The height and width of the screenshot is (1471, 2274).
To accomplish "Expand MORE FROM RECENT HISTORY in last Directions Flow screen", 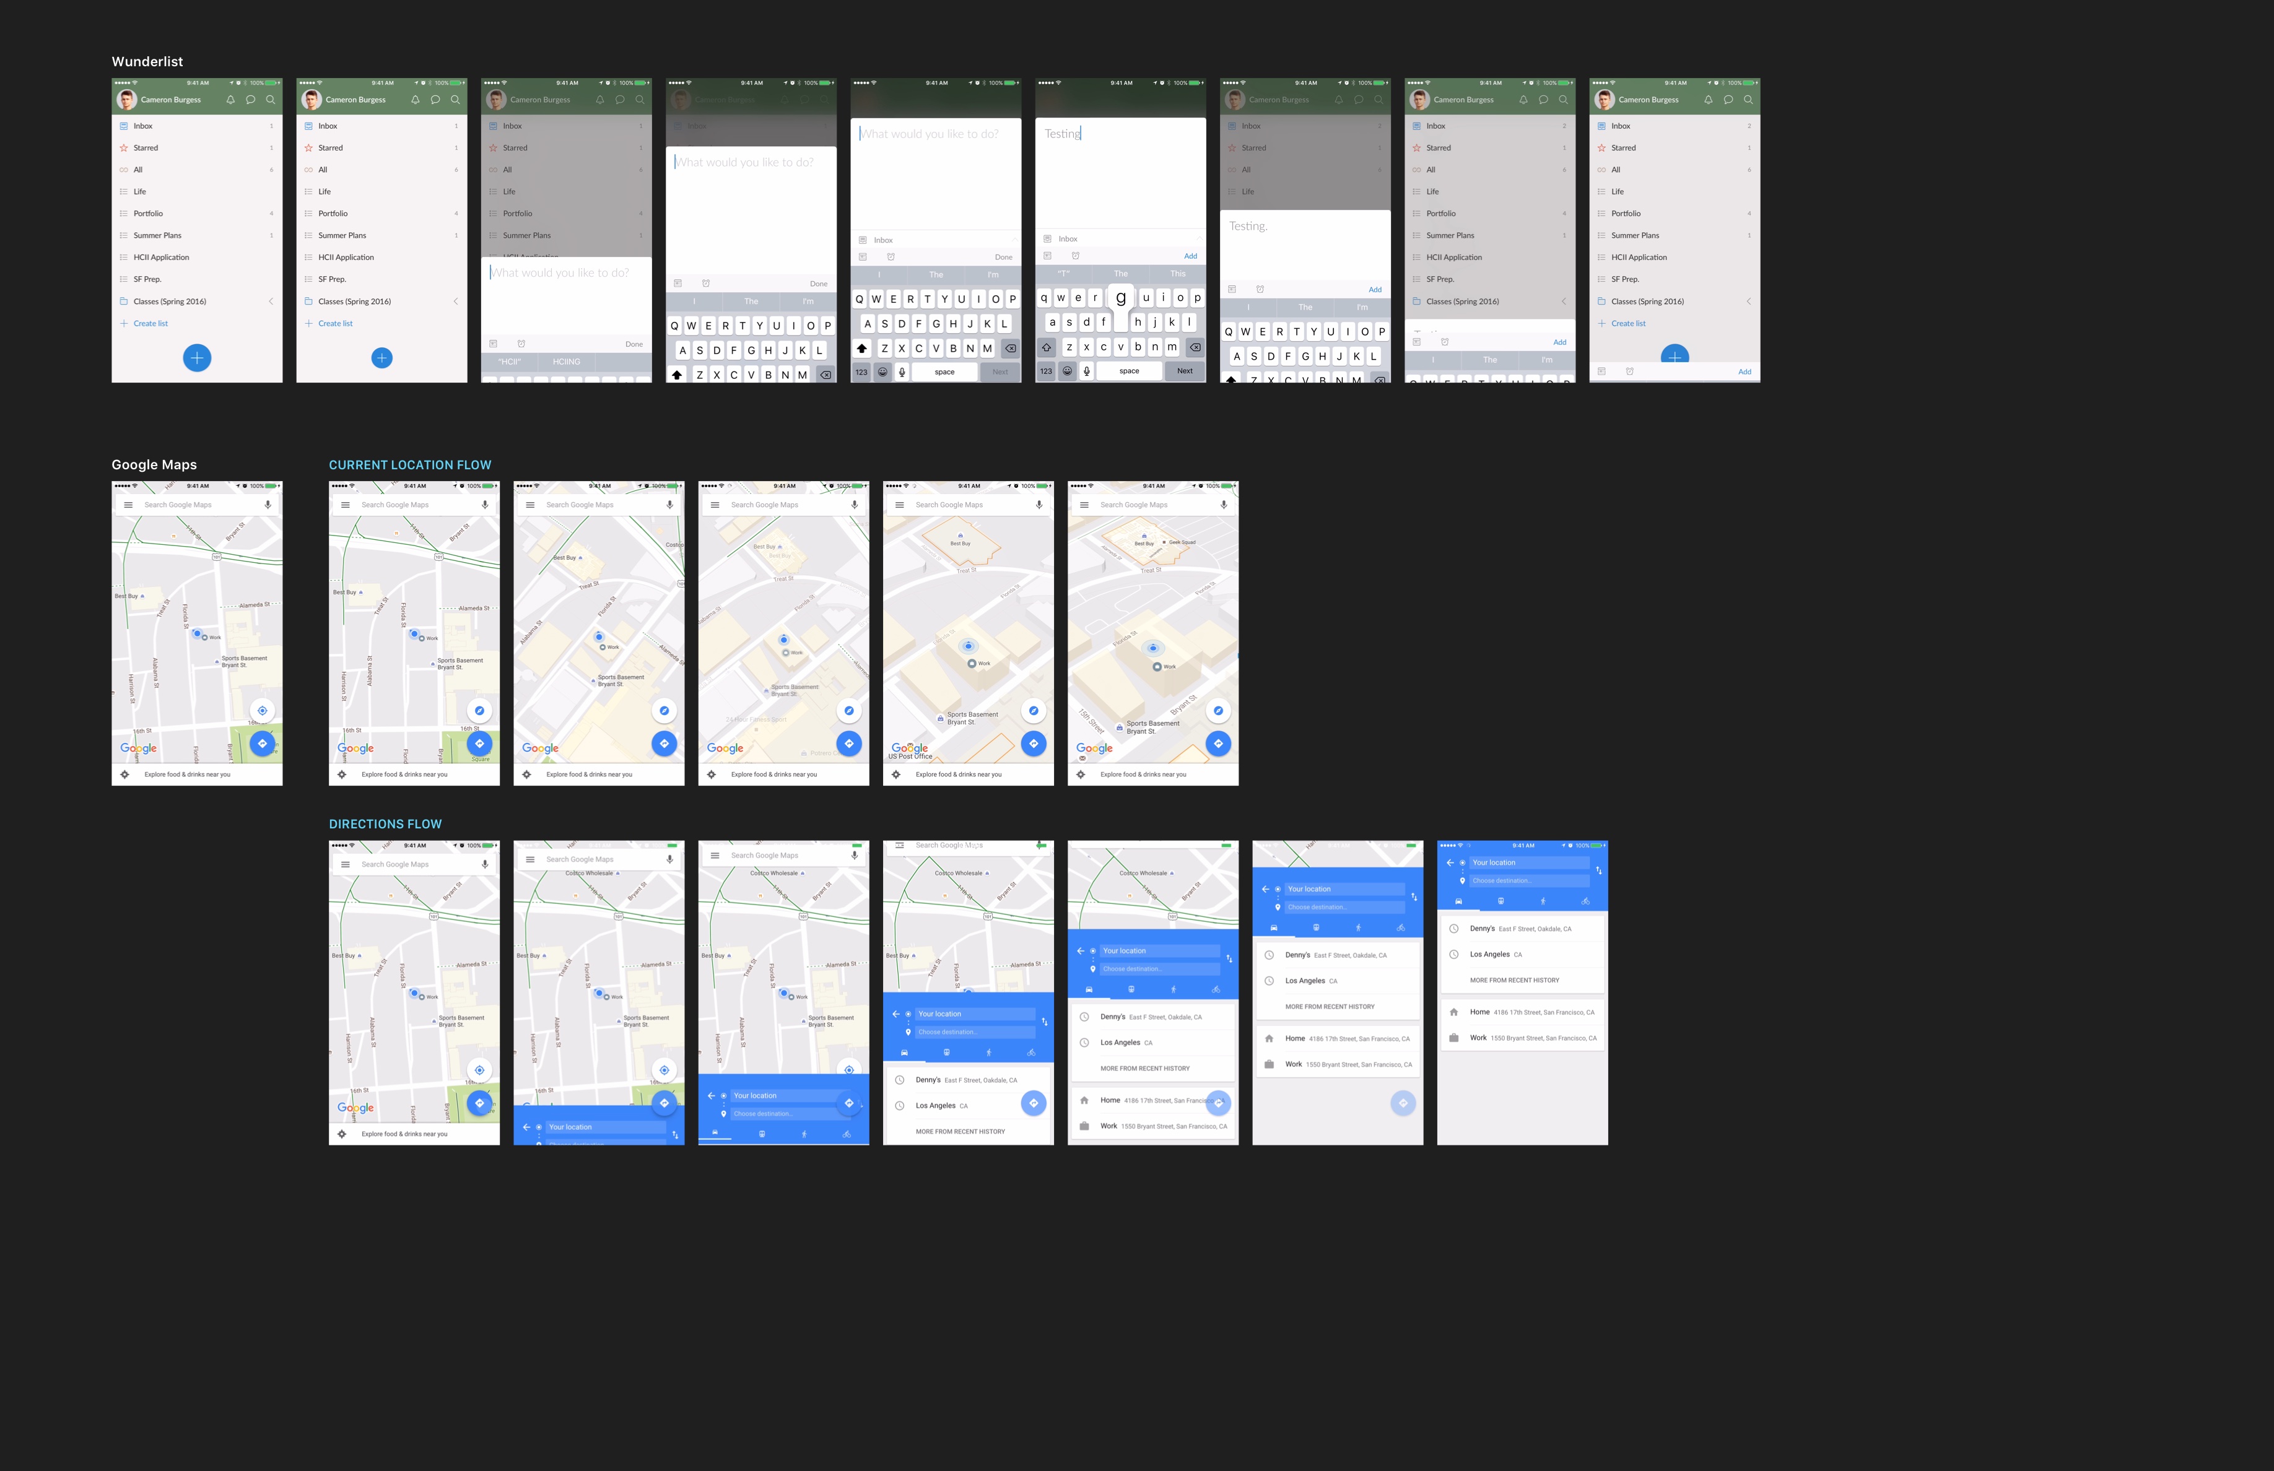I will (x=1514, y=980).
